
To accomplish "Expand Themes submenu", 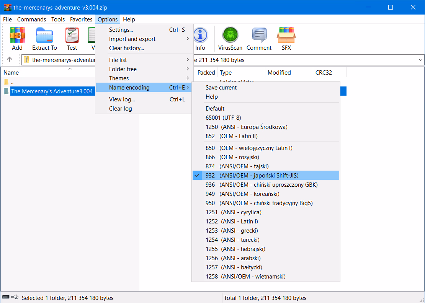I will tap(144, 78).
